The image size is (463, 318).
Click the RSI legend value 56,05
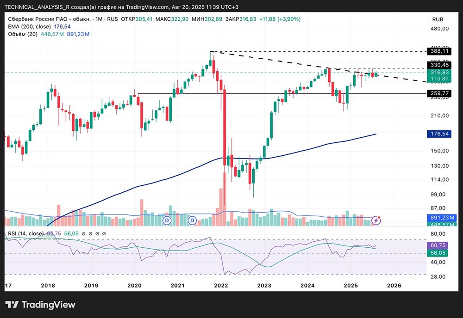pyautogui.click(x=71, y=234)
